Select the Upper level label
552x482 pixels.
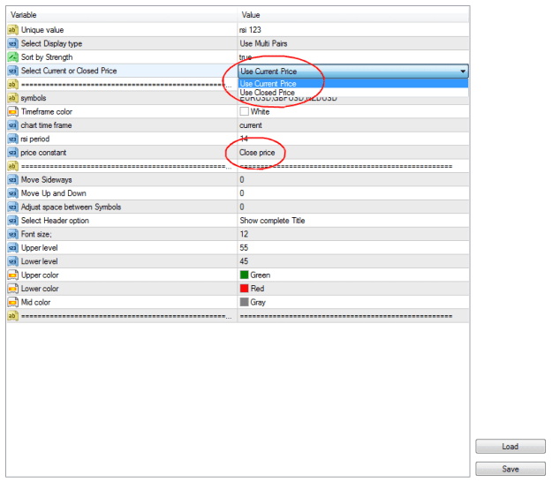[x=40, y=248]
